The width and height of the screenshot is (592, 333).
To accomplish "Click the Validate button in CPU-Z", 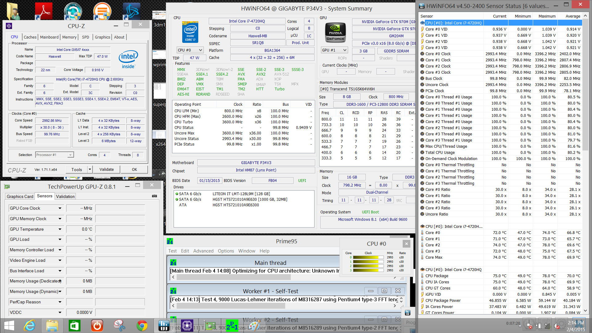I will 107,169.
